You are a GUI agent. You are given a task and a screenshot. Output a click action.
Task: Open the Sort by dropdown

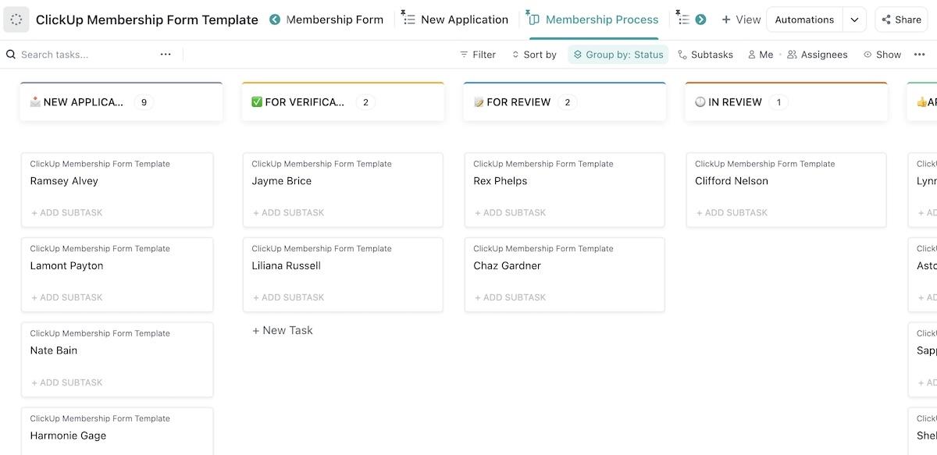[534, 55]
